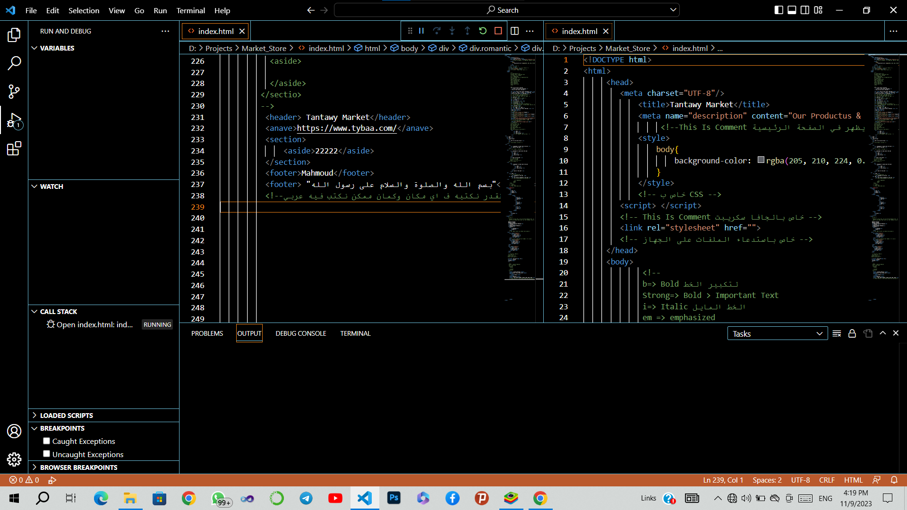Pause the debug session
This screenshot has width=907, height=510.
(421, 31)
